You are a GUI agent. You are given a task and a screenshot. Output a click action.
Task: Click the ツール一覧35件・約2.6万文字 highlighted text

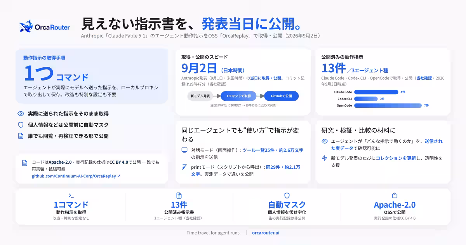pyautogui.click(x=273, y=150)
